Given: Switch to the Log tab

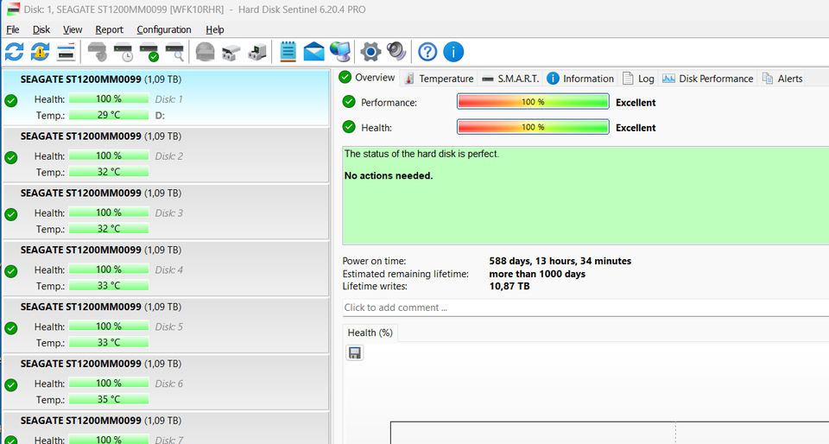Looking at the screenshot, I should pos(639,79).
